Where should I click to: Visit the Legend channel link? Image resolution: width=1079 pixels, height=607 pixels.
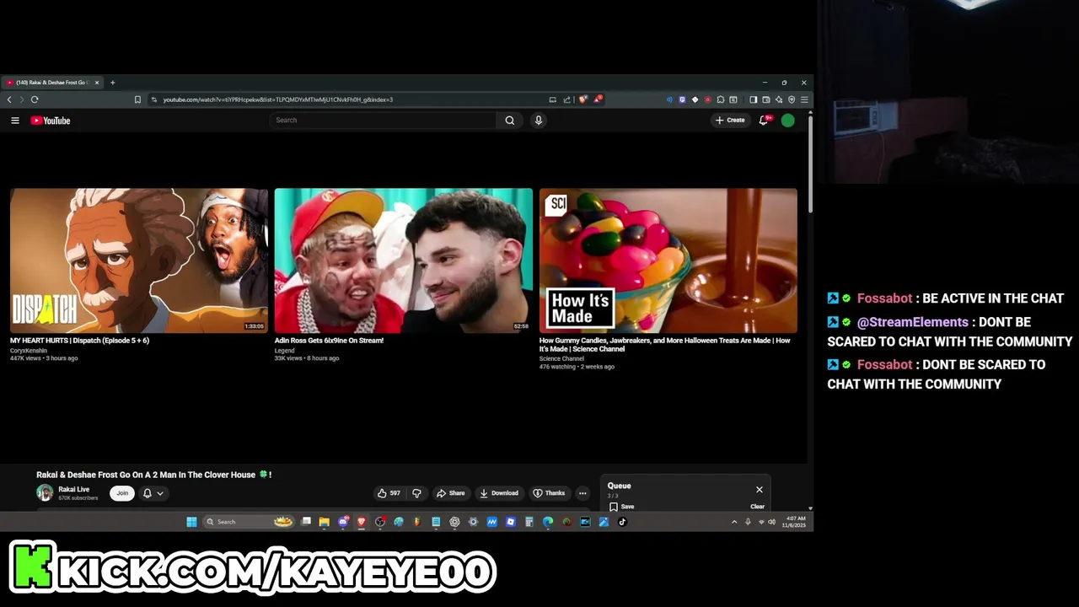coord(284,351)
